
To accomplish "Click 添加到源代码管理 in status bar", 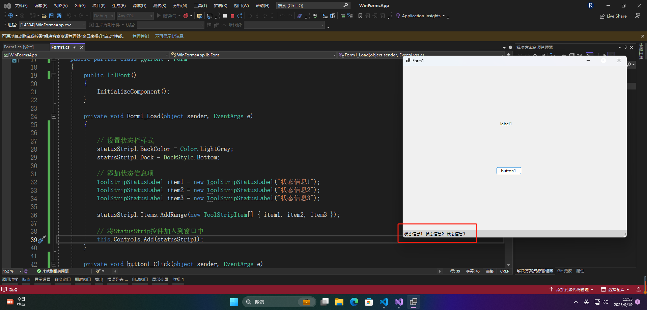I will coord(571,290).
